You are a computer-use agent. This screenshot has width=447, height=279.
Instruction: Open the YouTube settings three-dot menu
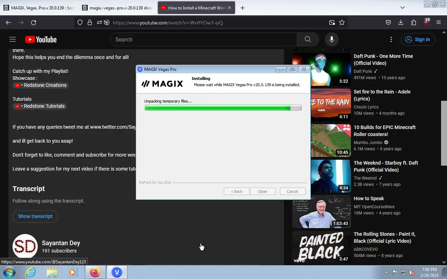(x=391, y=39)
